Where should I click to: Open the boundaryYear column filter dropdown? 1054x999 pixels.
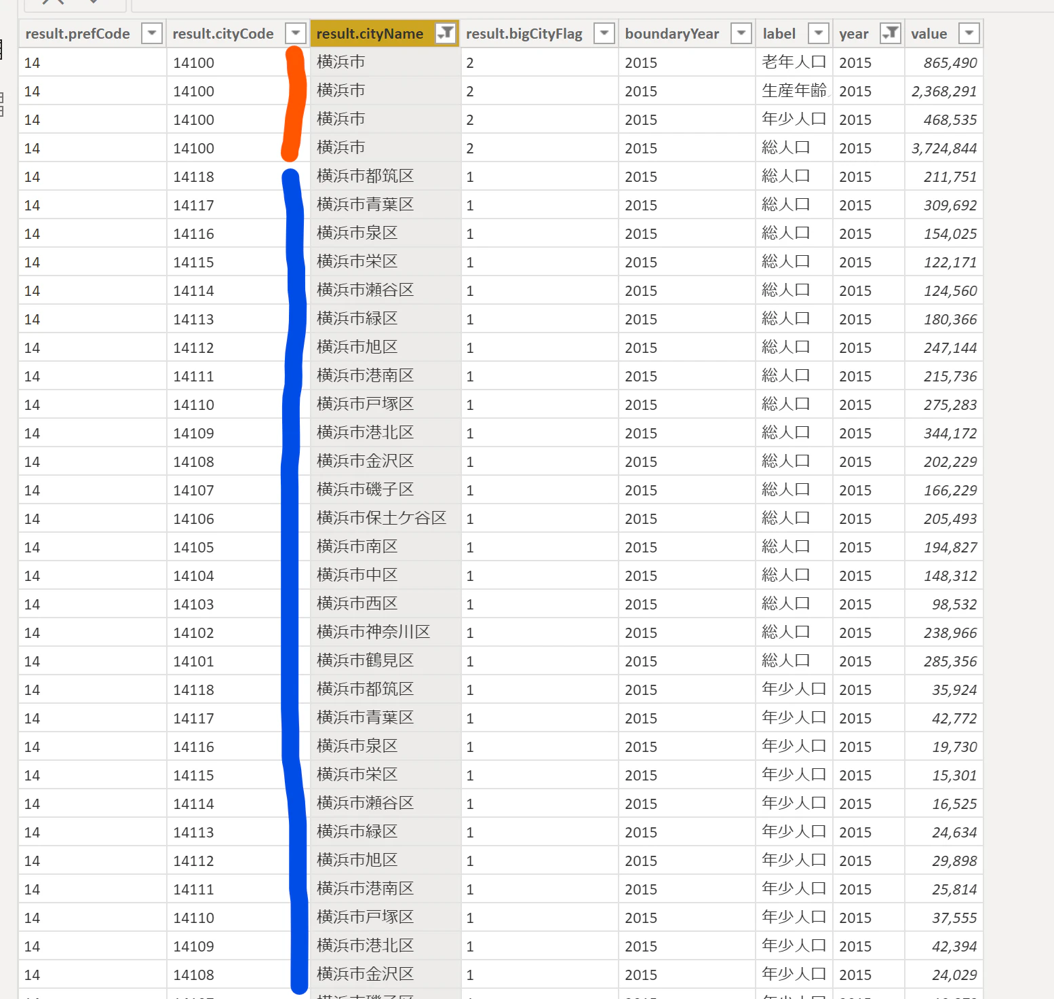741,33
